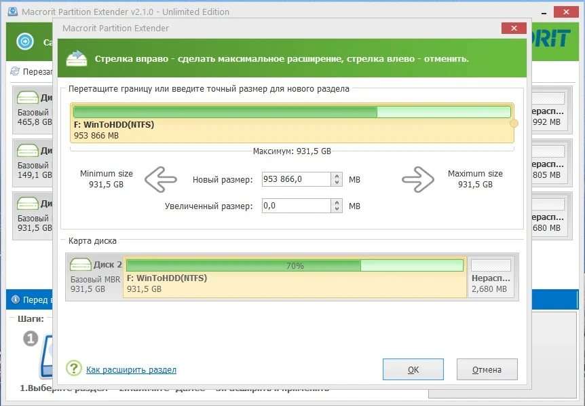Select the 465,8 GB disk in the main window
The width and height of the screenshot is (585, 406).
33,110
